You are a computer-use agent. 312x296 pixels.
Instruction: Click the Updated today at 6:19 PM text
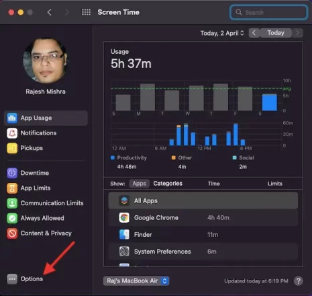pos(256,281)
